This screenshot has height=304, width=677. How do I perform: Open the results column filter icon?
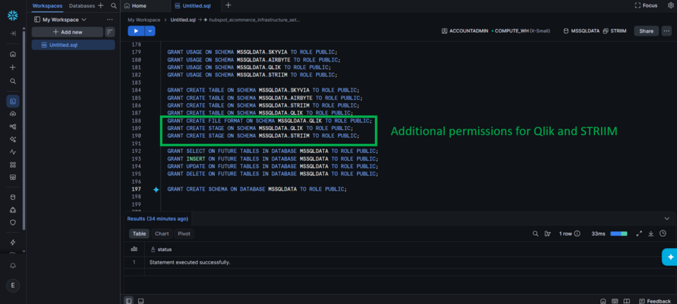coord(548,233)
